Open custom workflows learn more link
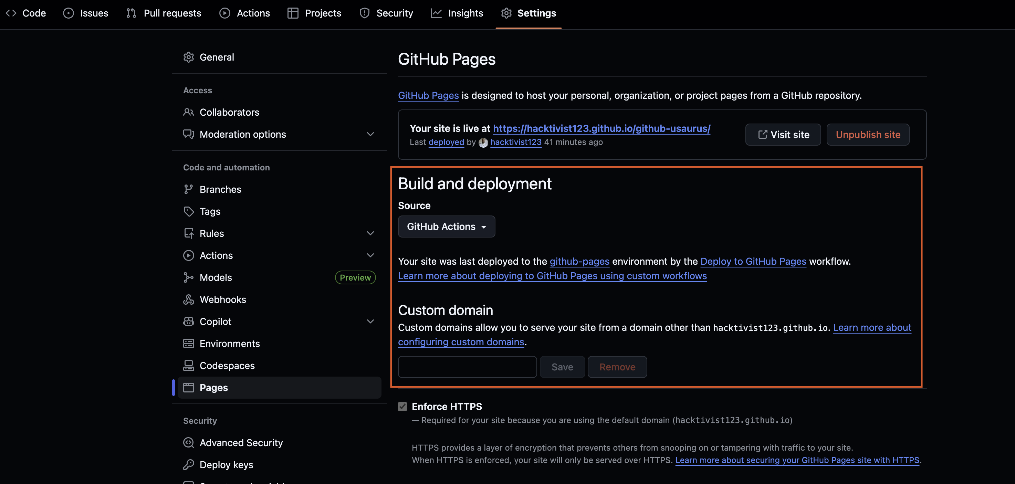1015x484 pixels. pos(552,276)
